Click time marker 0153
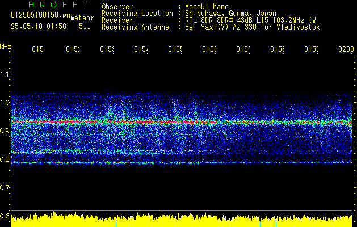The width and height of the screenshot is (357, 227). coord(107,49)
